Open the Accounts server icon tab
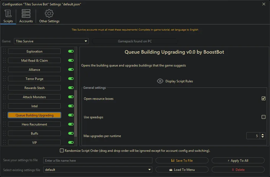 [26, 14]
